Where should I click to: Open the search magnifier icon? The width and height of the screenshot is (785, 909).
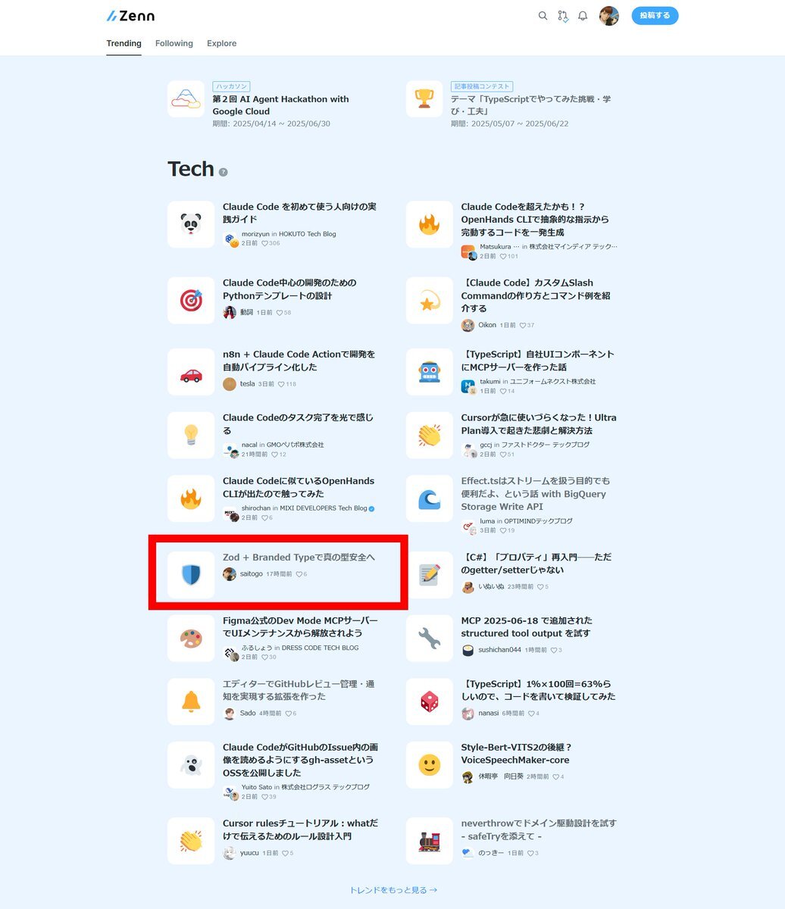543,16
